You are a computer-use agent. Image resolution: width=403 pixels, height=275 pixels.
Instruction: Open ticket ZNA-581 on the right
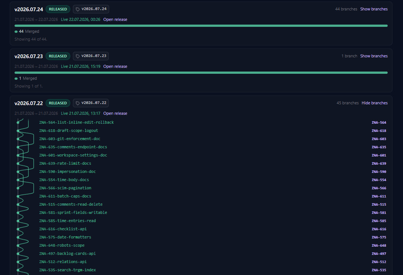tap(379, 213)
